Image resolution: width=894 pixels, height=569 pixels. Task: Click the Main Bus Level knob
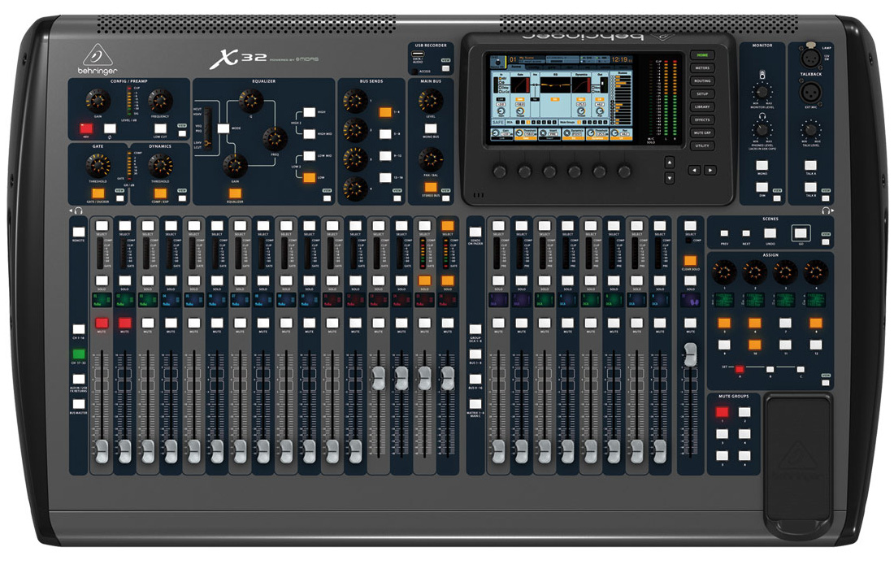click(431, 101)
